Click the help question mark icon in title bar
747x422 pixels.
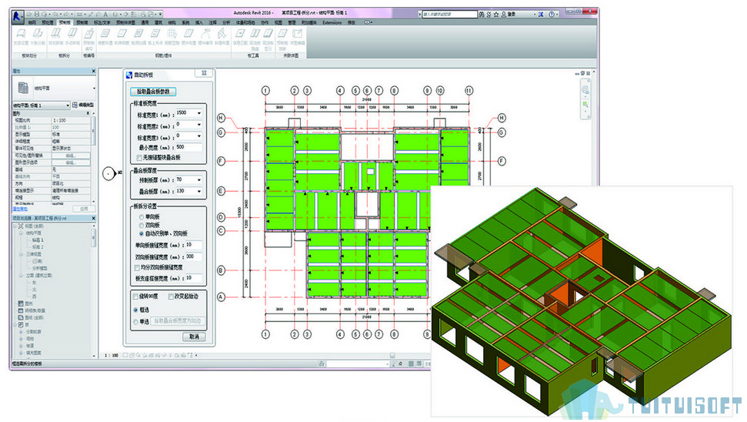tap(552, 15)
